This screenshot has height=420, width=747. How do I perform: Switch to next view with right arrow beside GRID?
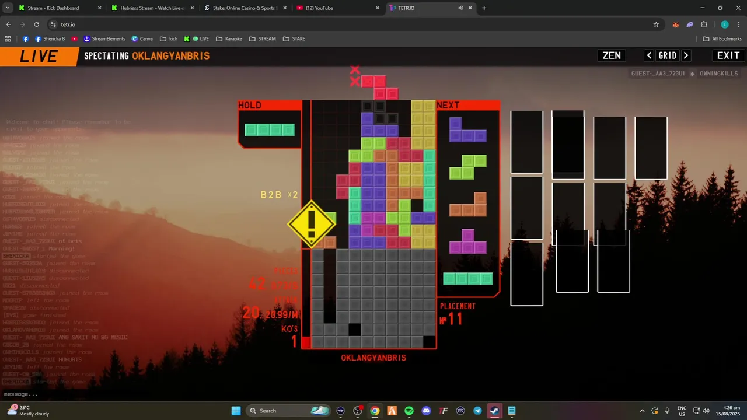pos(686,55)
